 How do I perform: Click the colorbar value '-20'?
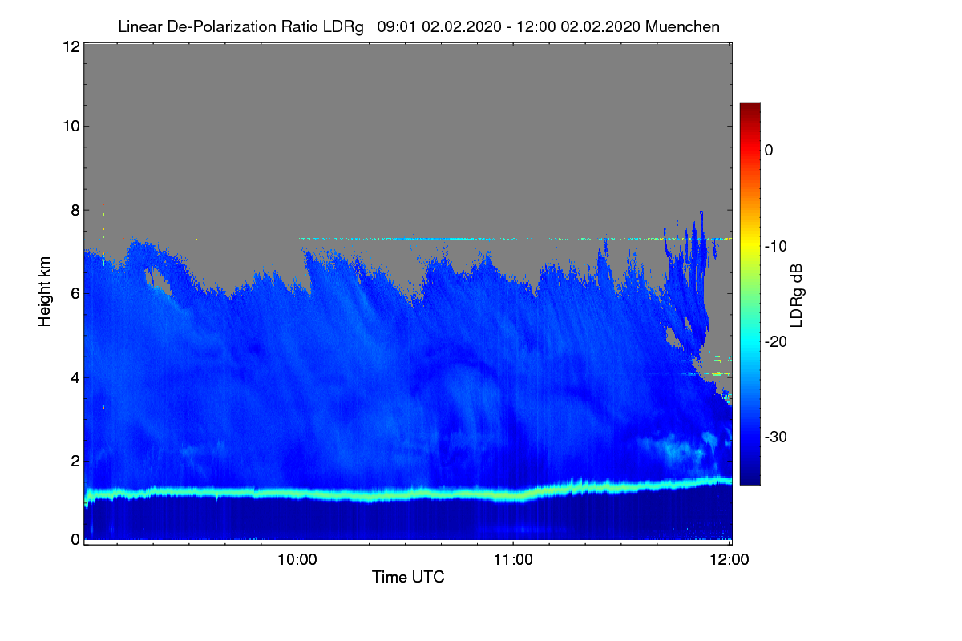(x=777, y=341)
